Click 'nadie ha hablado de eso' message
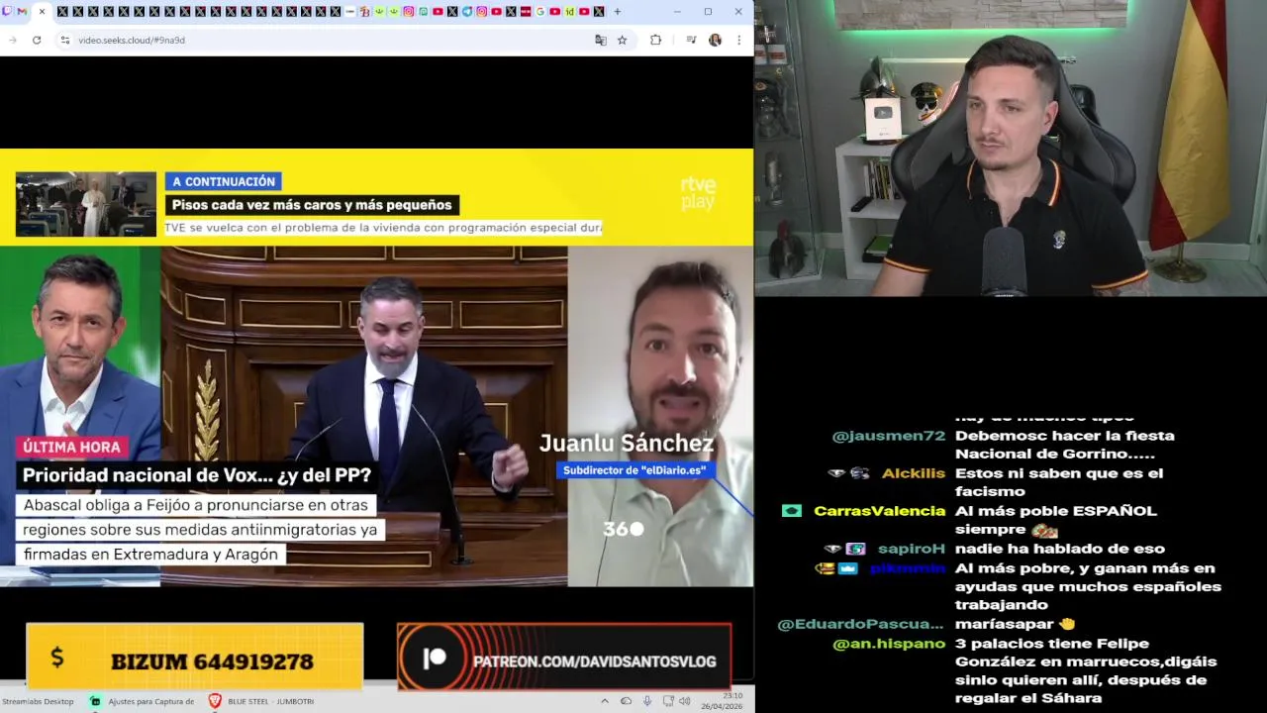 (1060, 549)
